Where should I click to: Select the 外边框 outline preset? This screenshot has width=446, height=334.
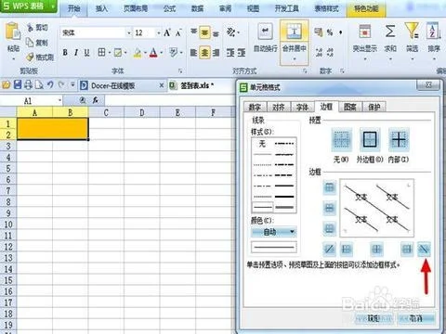click(x=370, y=139)
